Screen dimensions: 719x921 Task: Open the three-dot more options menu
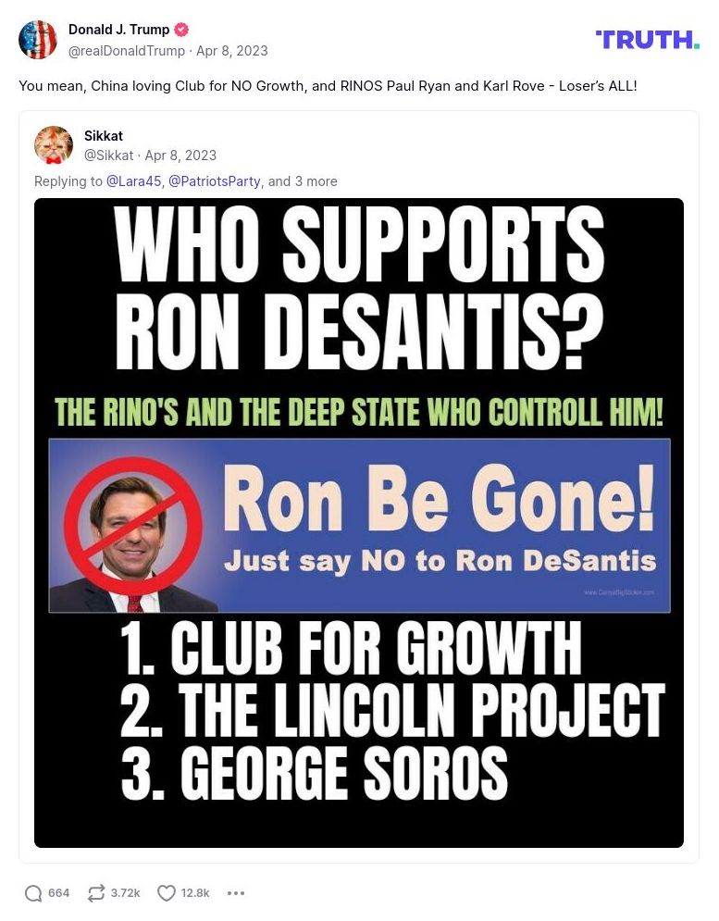[x=236, y=893]
